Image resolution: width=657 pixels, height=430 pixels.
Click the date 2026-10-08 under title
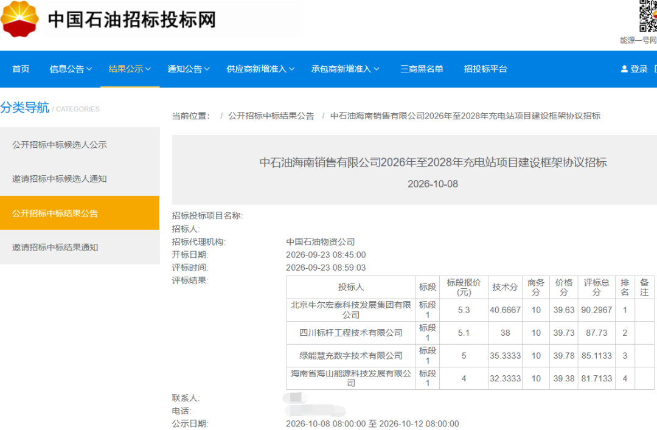(433, 184)
